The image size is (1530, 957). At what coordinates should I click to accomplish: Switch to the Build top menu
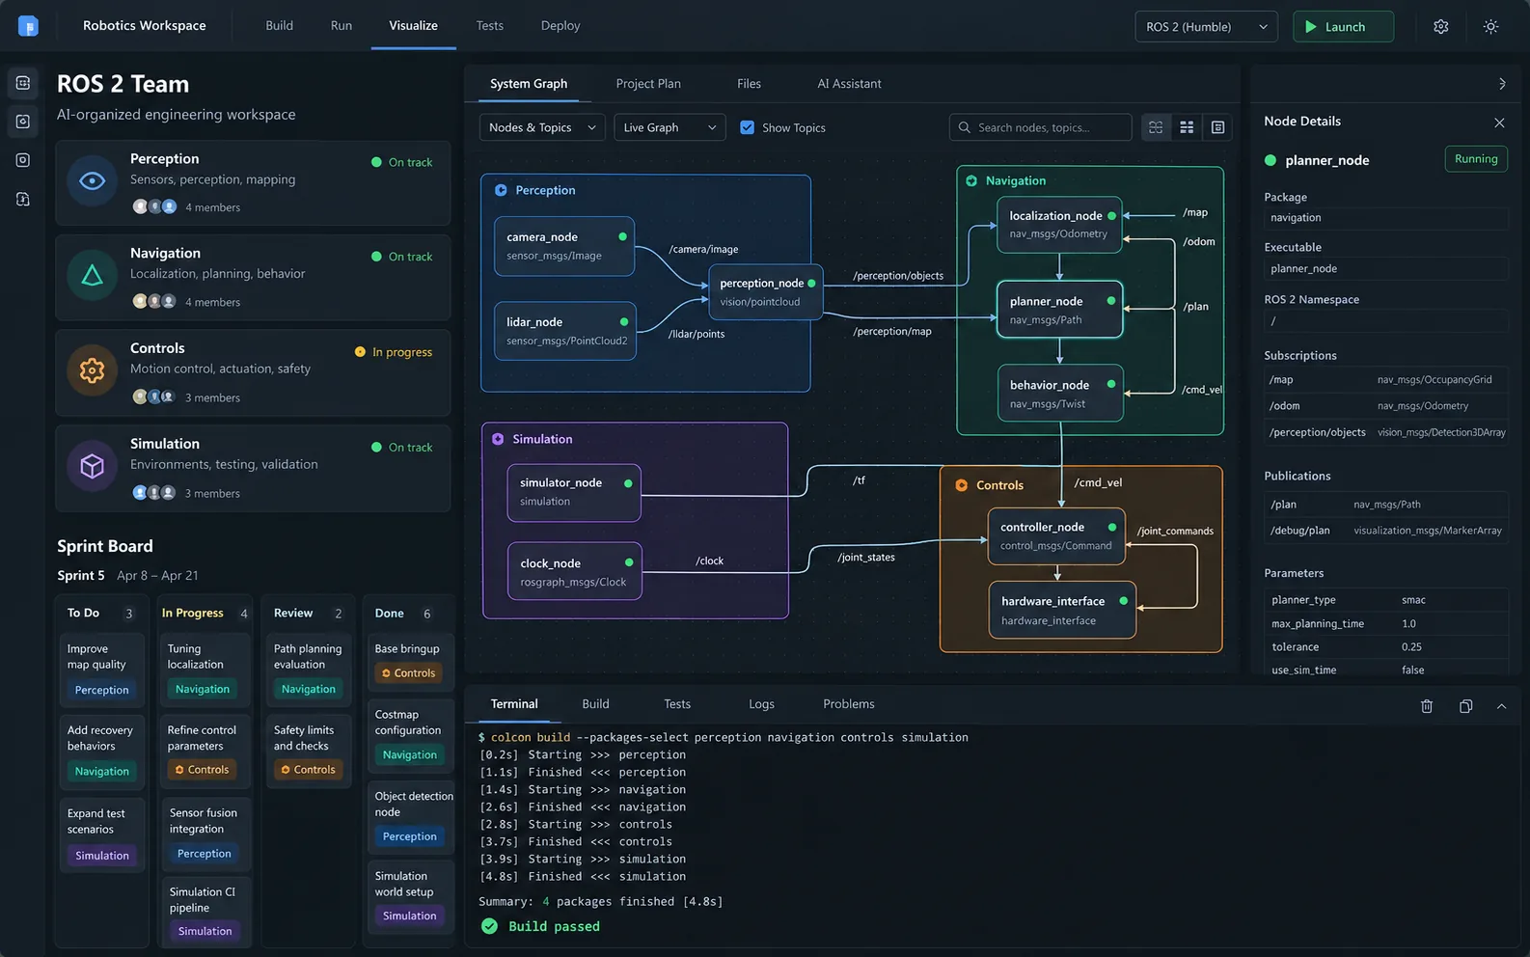(x=279, y=26)
